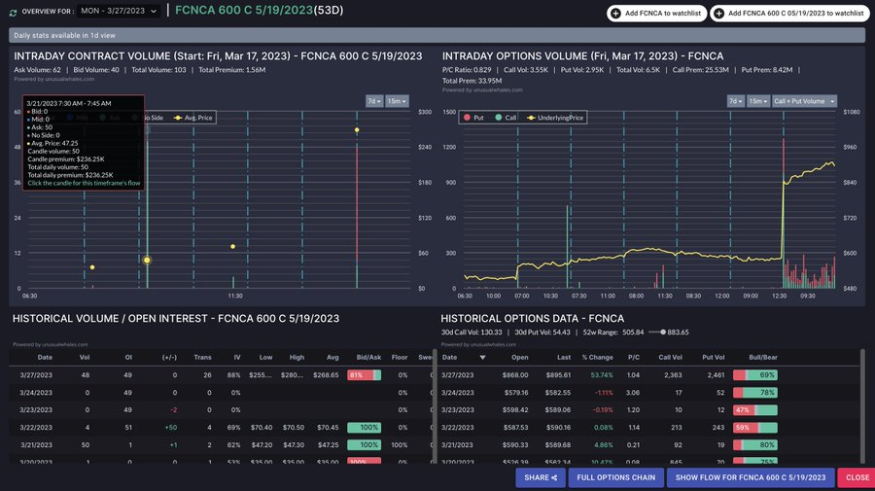Click the % Change column header
Viewport: 875px width, 491px height.
tap(597, 357)
